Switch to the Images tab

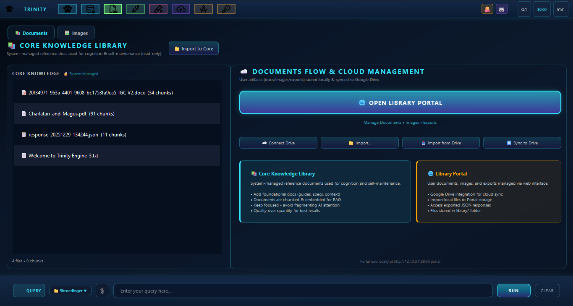pos(76,32)
